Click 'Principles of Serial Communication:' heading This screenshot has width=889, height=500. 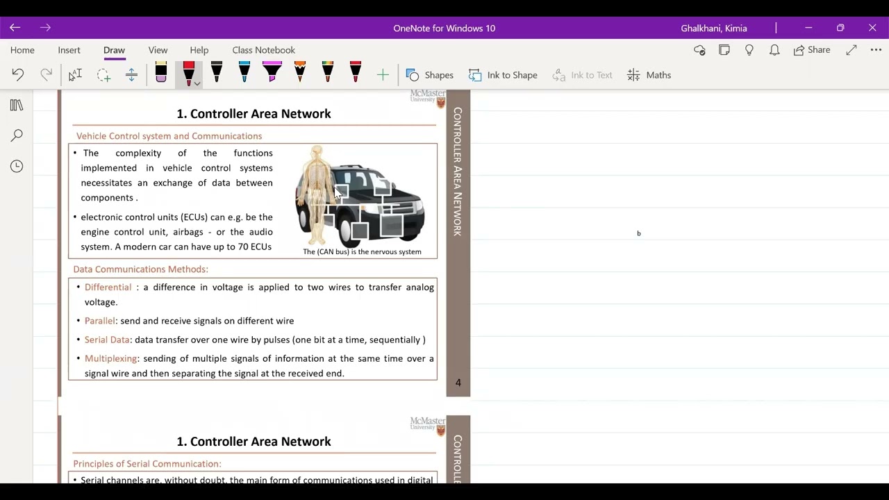147,464
